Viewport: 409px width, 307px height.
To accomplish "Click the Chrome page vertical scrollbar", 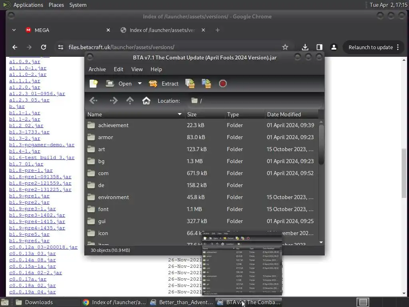I will [x=404, y=173].
